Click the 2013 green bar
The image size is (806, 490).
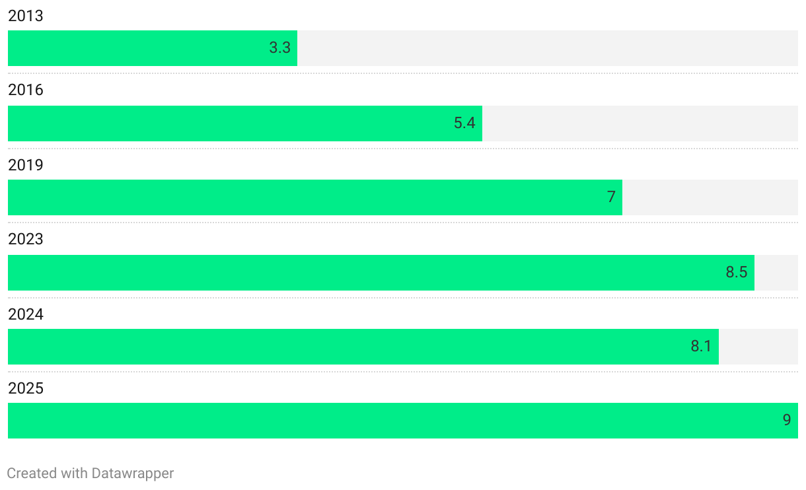(x=153, y=48)
